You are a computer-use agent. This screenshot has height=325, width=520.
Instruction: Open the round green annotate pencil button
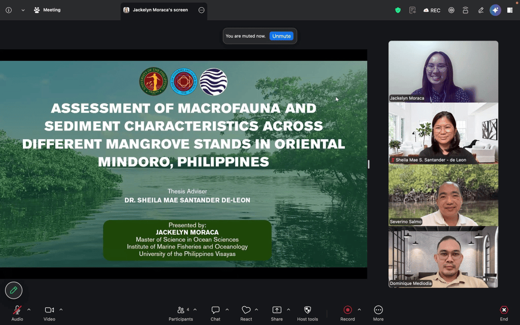click(x=14, y=290)
